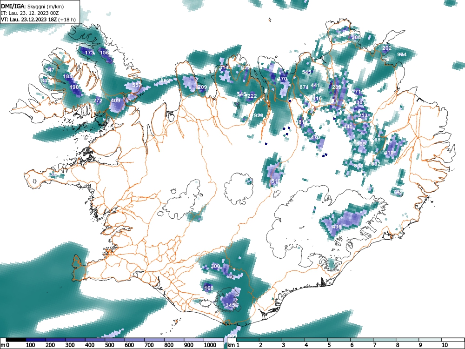
Task: Click the visibility value '909' near the south coast
Action: [233, 336]
